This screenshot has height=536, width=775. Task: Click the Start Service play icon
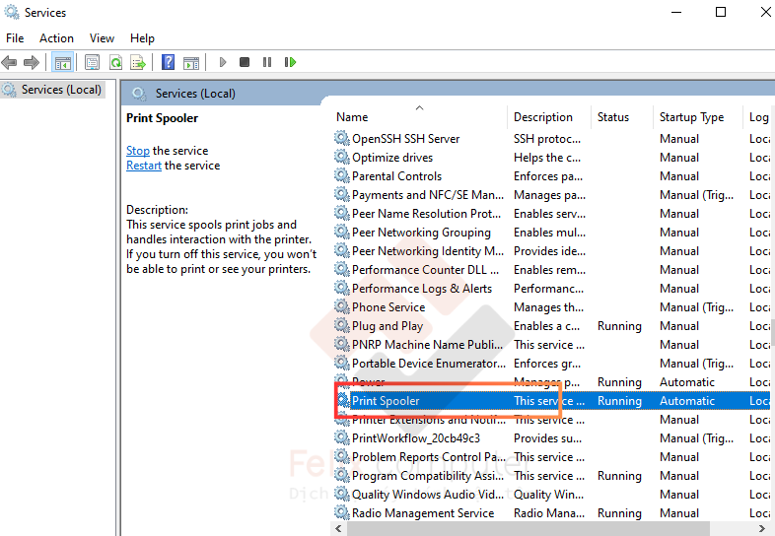pos(223,62)
